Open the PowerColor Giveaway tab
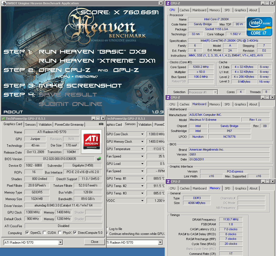The image size is (276, 256). click(x=69, y=125)
